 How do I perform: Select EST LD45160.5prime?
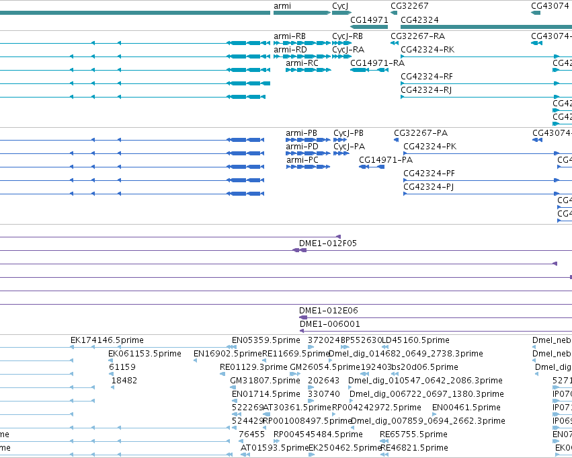(385, 347)
